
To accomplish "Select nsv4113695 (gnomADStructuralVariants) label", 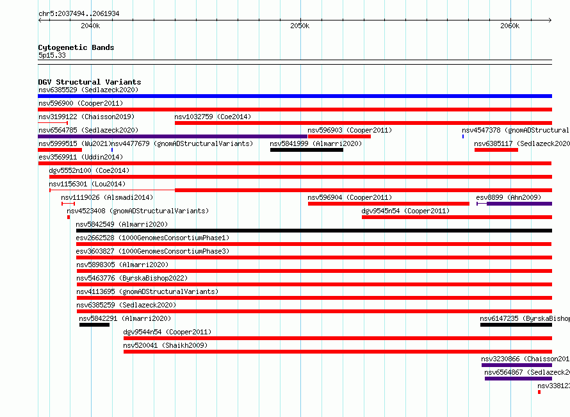I will (x=147, y=291).
